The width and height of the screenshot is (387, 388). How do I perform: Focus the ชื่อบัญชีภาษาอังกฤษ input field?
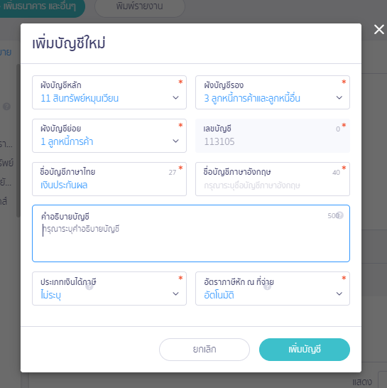pos(273,179)
